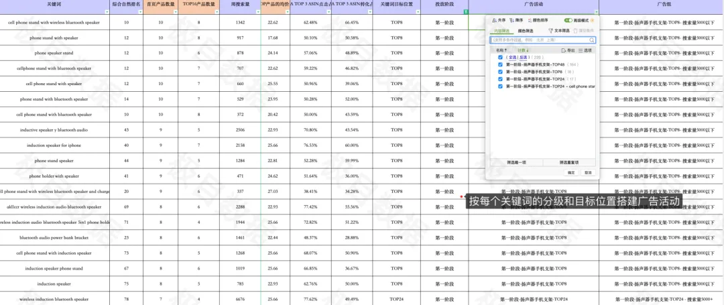
Task: Select cell 'wireless induction bluetooth speaker'
Action: tap(55, 300)
